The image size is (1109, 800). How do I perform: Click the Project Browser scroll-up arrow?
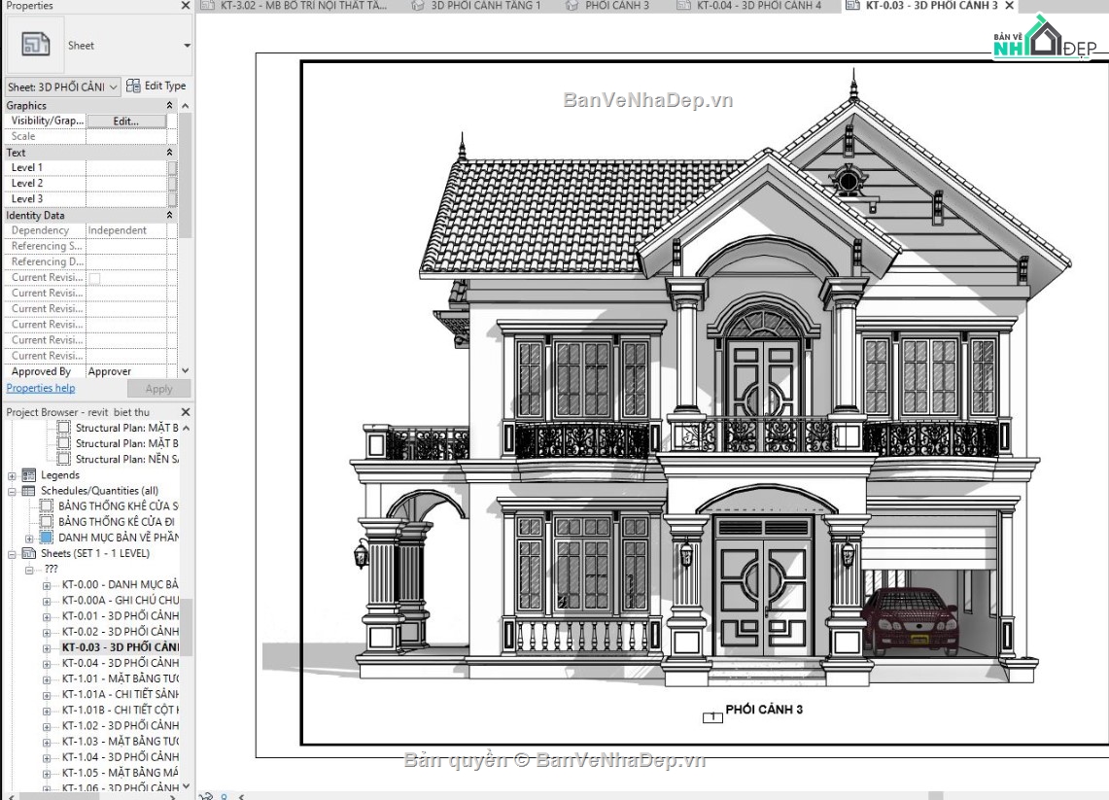click(186, 428)
